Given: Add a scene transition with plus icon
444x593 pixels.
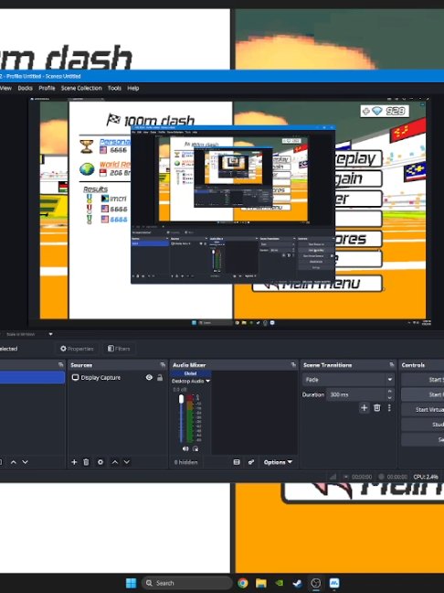Looking at the screenshot, I should 364,408.
